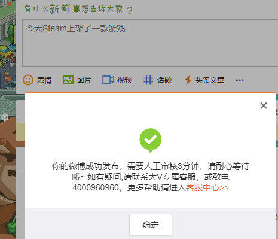Click the 有什么新鲜事想告诉大家 heading
The image size is (278, 239).
point(78,9)
